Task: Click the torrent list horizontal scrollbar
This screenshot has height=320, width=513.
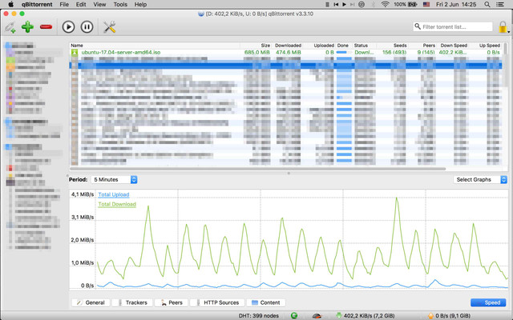Action: (258, 169)
